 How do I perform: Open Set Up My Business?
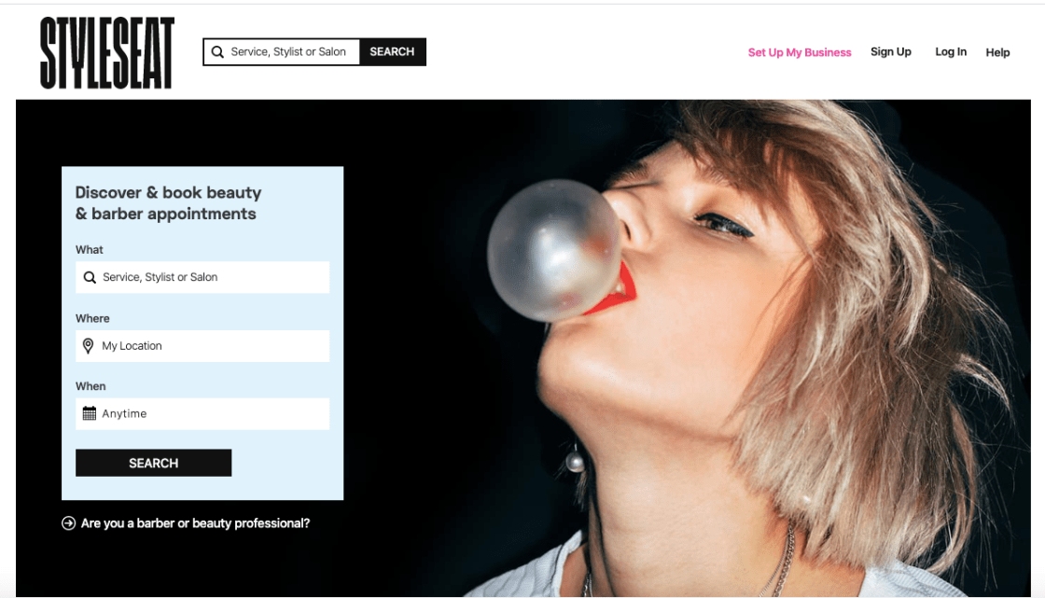click(799, 52)
